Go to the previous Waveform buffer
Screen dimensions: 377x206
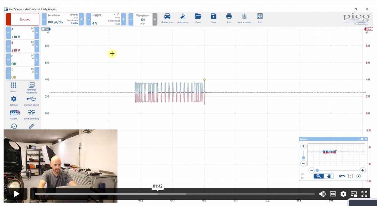pos(131,19)
